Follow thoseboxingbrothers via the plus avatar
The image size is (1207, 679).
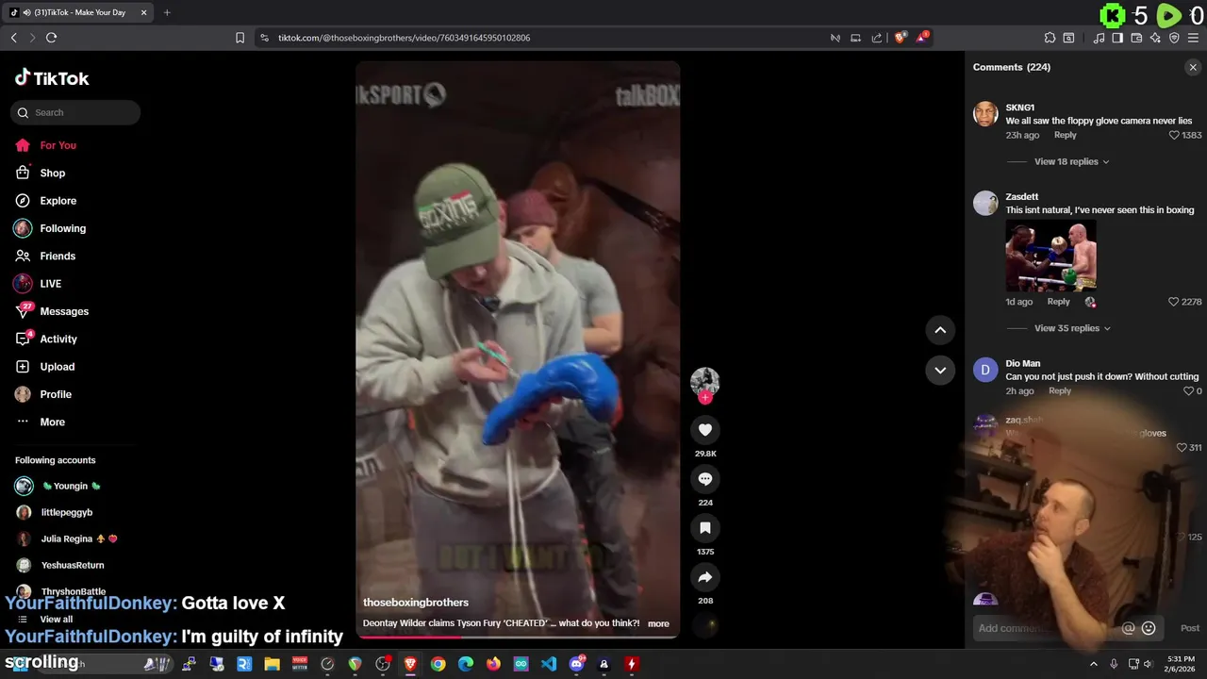[x=704, y=397]
